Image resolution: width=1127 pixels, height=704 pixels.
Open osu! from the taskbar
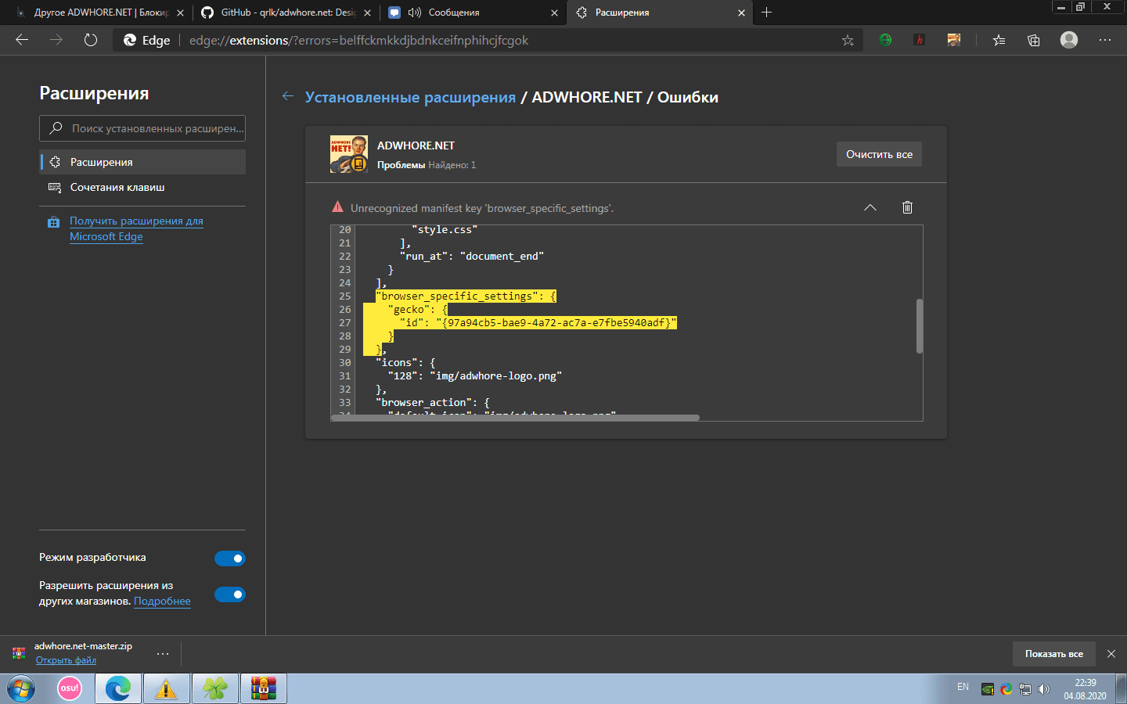[x=70, y=688]
